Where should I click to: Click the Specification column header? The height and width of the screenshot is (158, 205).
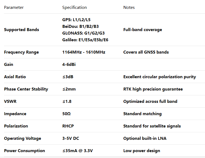(74, 7)
